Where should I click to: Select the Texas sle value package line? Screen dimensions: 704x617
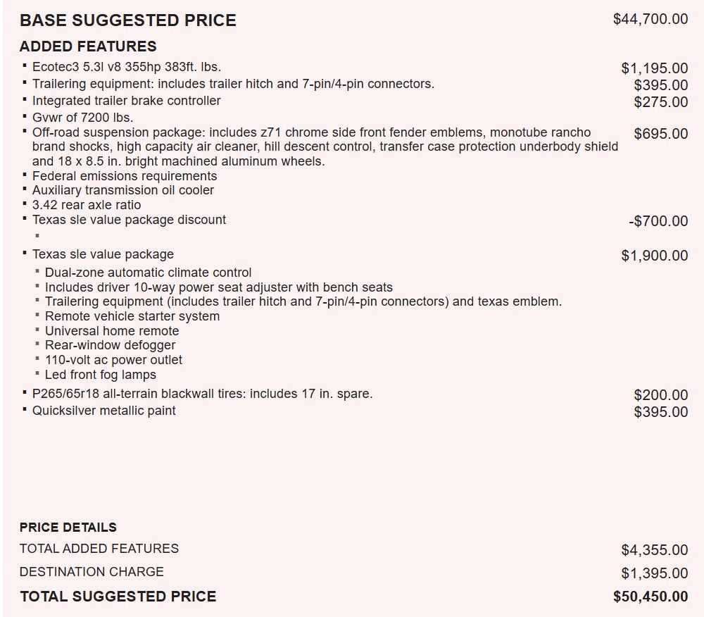point(103,254)
